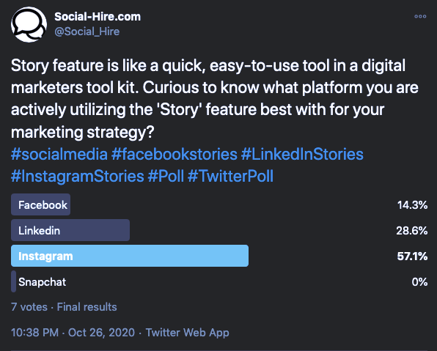
Task: Click the tweet body text about Story feature
Action: click(x=215, y=99)
